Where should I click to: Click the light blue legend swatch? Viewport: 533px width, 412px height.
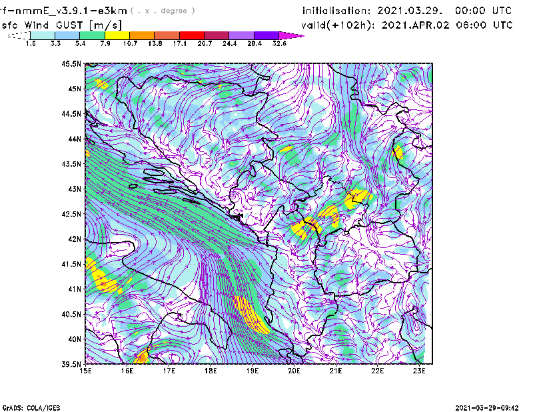(67, 35)
